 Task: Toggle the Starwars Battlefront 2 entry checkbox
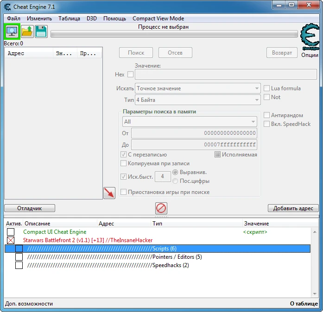pyautogui.click(x=11, y=240)
